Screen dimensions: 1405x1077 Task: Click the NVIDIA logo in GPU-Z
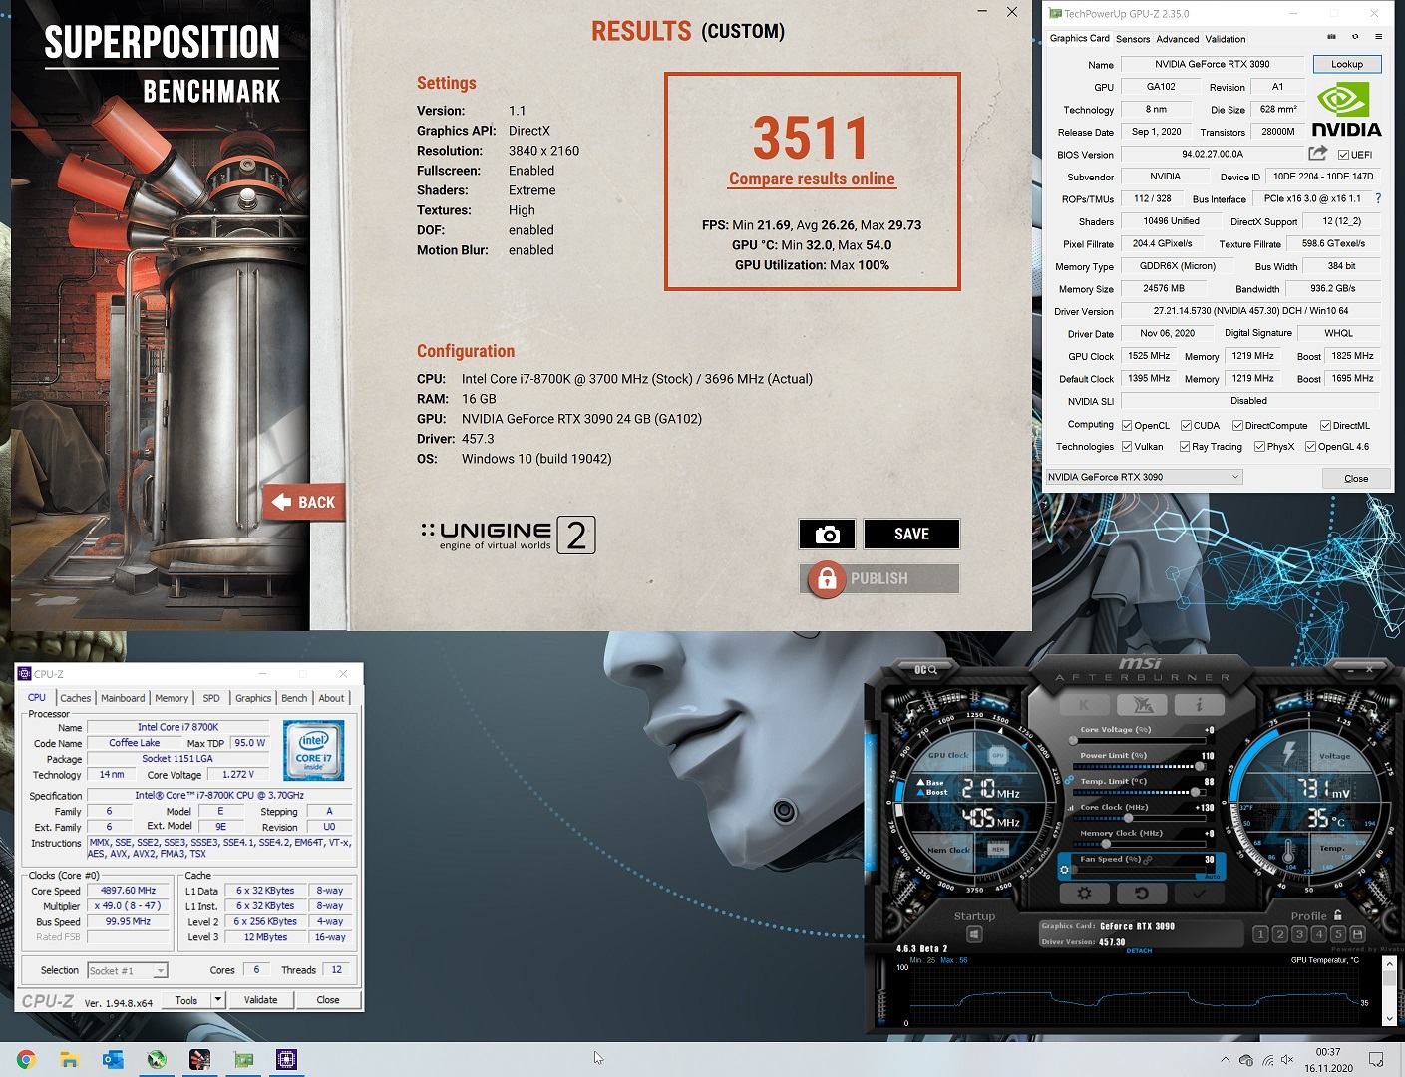[1346, 109]
